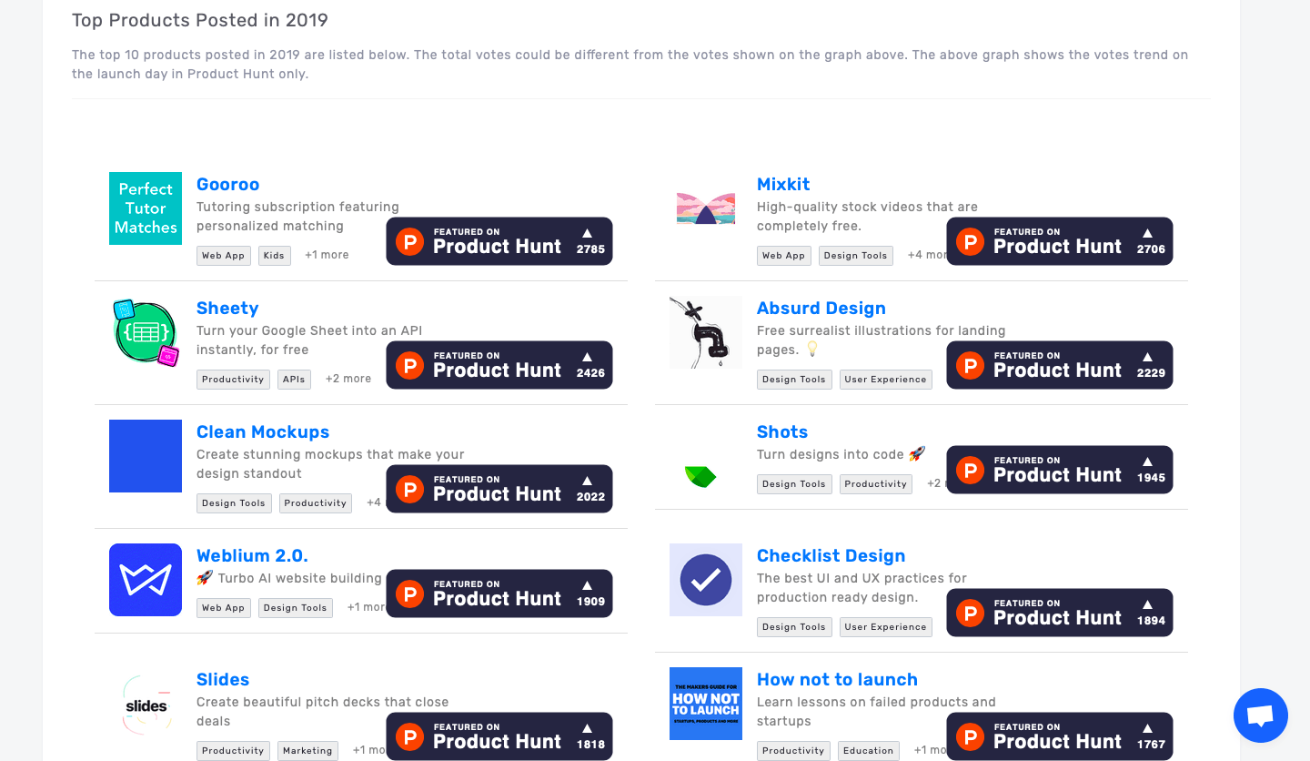The width and height of the screenshot is (1310, 761).
Task: Expand Gooroo's +1 more tags
Action: [x=327, y=255]
